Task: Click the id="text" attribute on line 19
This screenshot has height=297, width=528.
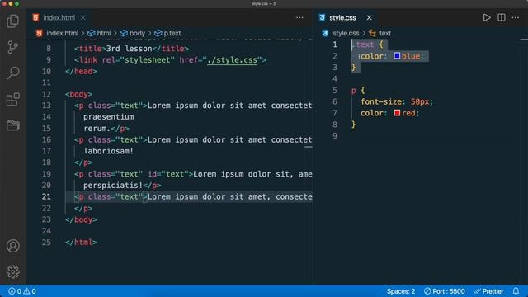Action: 168,174
